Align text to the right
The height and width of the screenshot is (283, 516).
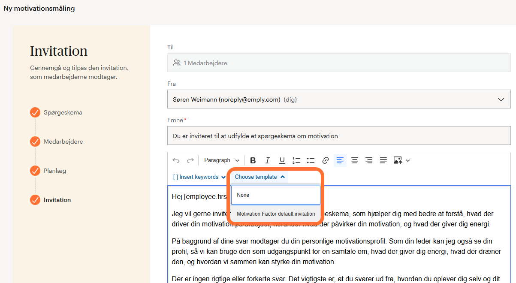click(x=369, y=160)
